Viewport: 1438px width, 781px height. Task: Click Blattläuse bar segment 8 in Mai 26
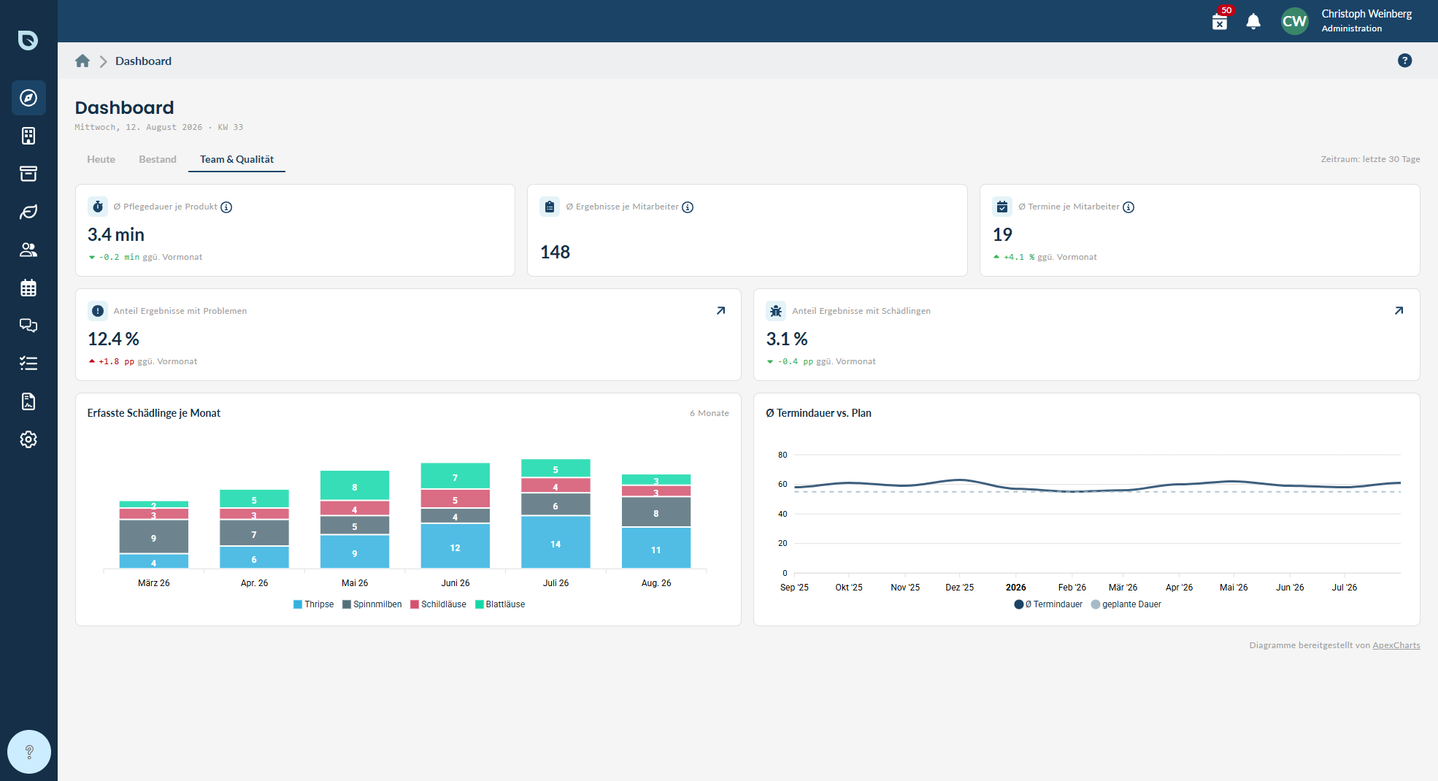click(x=355, y=485)
